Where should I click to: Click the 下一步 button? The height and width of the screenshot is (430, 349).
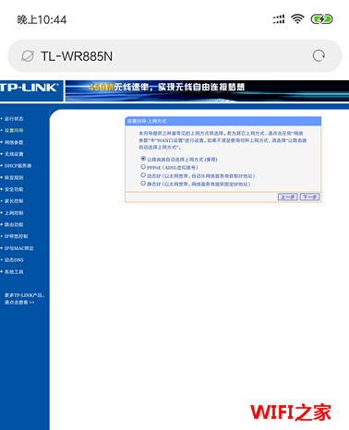[309, 197]
